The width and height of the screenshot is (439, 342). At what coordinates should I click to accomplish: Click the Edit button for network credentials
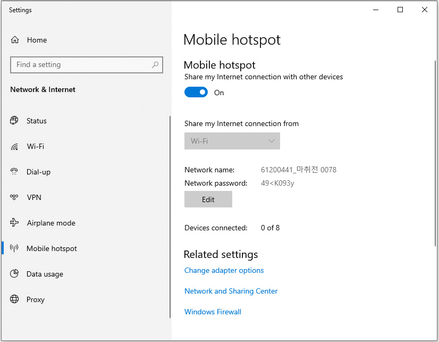click(208, 199)
